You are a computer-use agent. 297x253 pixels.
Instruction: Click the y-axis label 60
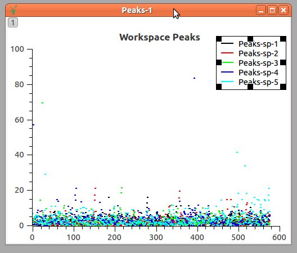click(19, 120)
